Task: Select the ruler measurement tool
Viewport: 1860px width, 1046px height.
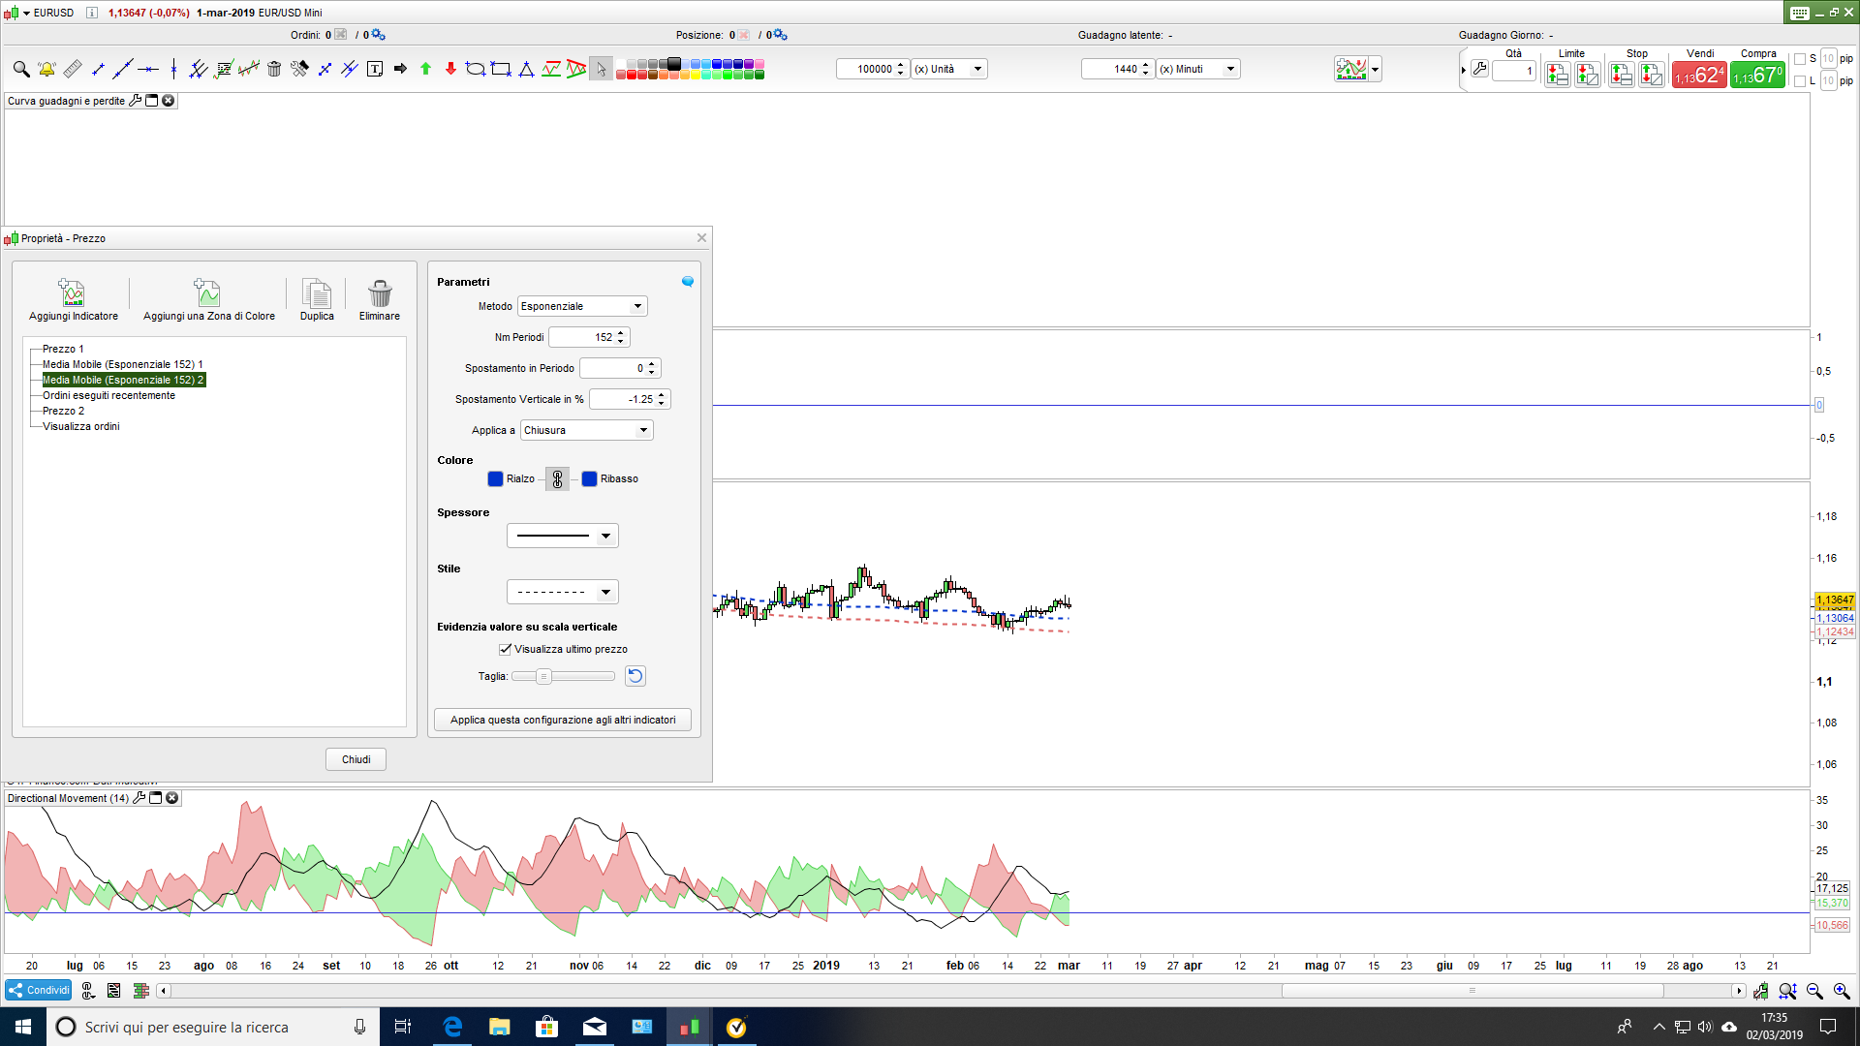Action: point(73,69)
